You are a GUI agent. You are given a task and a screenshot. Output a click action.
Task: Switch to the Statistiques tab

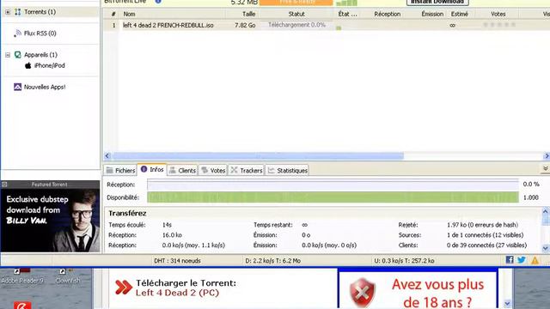pos(287,170)
